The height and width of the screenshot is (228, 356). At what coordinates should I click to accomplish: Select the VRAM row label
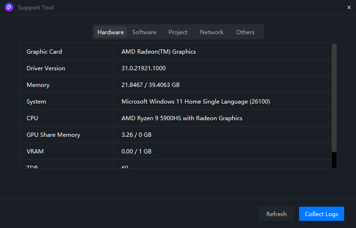pyautogui.click(x=35, y=151)
